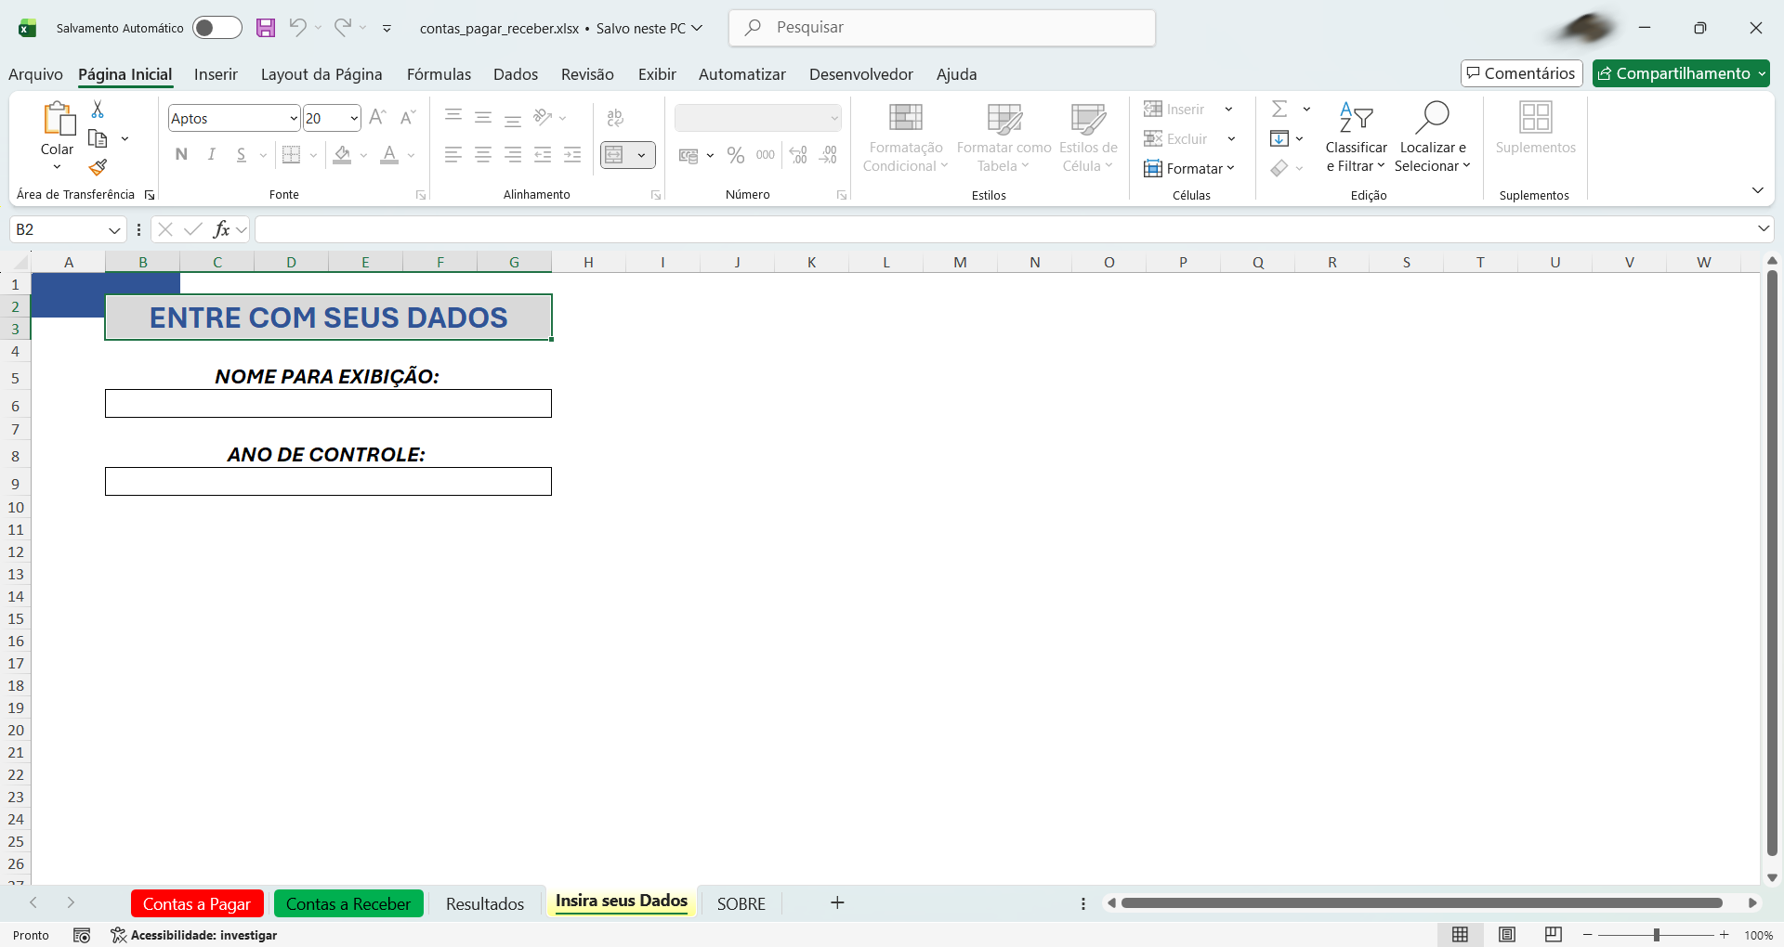Center align text horizontally
The height and width of the screenshot is (947, 1784).
[x=483, y=155]
